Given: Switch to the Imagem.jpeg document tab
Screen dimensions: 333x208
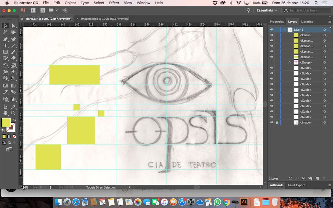Looking at the screenshot, I should coord(105,19).
